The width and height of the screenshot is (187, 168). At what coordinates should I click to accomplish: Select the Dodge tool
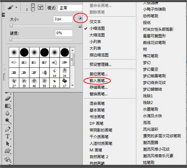pyautogui.click(x=8, y=120)
